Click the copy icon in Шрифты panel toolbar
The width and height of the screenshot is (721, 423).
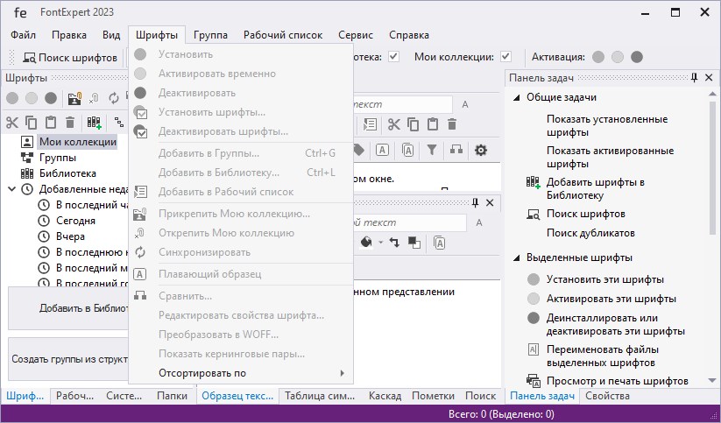[x=32, y=123]
